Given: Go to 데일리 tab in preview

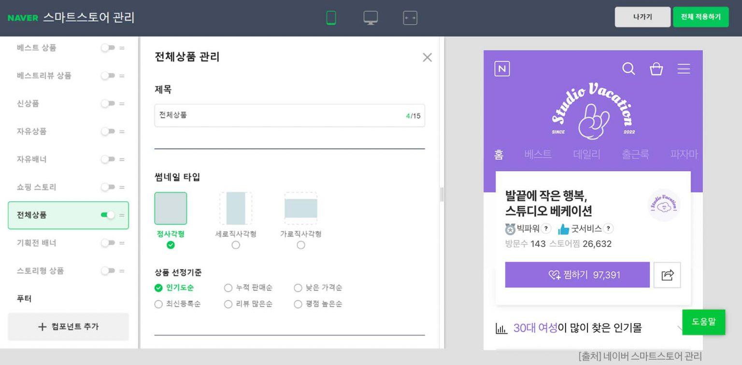Looking at the screenshot, I should click(x=586, y=154).
